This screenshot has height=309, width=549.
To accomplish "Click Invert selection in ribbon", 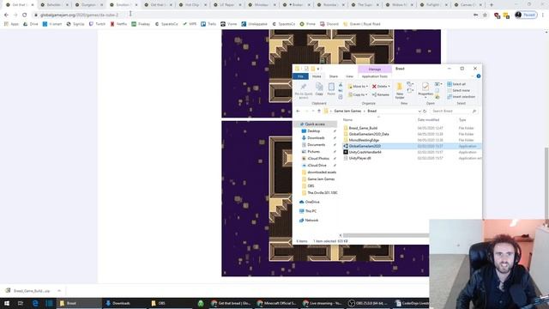I will click(x=462, y=97).
